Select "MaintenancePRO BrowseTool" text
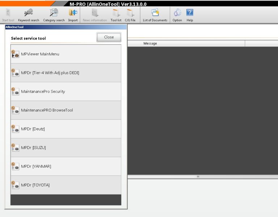 (x=47, y=110)
